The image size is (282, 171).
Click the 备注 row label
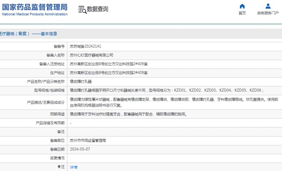pos(61,132)
